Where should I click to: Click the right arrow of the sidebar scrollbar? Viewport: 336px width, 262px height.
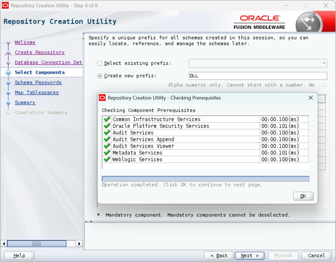pyautogui.click(x=79, y=244)
